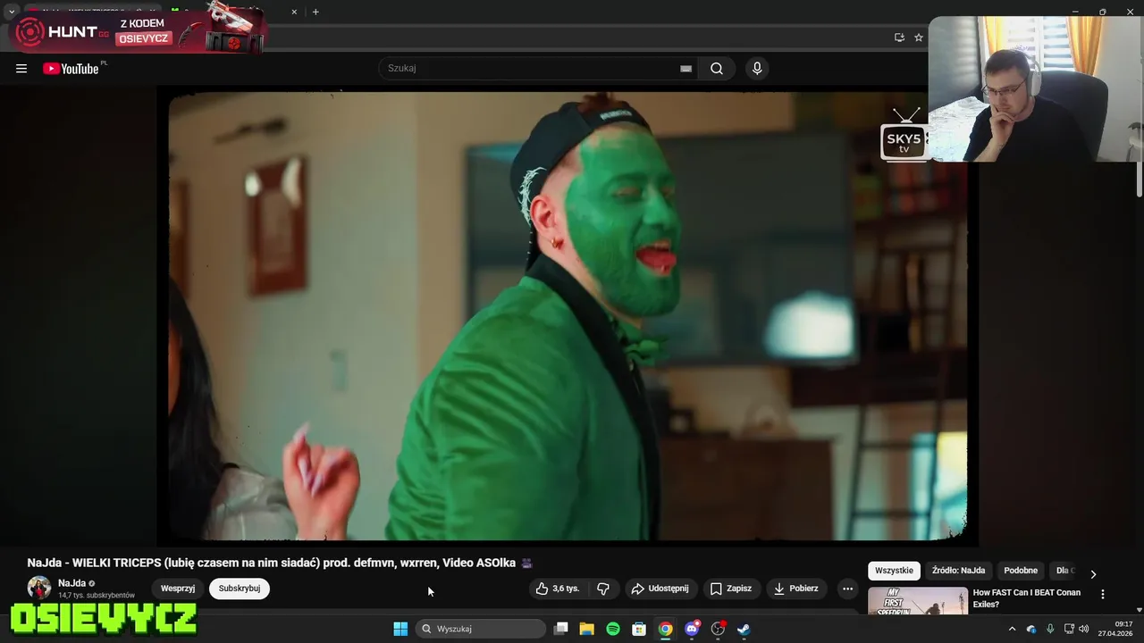Image resolution: width=1144 pixels, height=643 pixels.
Task: Dislike the video with thumbs down
Action: pos(603,589)
